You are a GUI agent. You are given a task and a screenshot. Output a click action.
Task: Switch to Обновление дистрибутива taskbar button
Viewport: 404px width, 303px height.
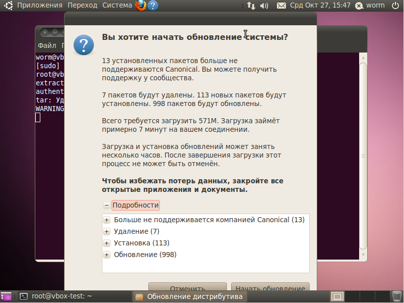click(x=190, y=296)
